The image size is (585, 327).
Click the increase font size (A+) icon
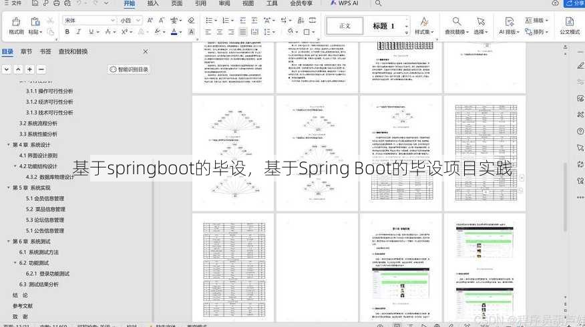150,20
